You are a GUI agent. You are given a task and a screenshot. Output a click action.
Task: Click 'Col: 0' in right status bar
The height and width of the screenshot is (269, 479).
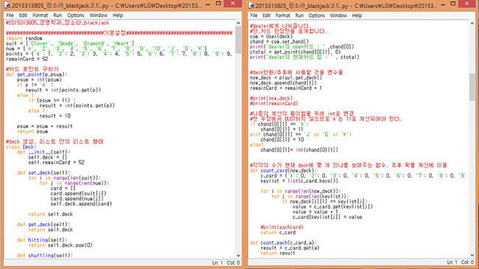(467, 262)
